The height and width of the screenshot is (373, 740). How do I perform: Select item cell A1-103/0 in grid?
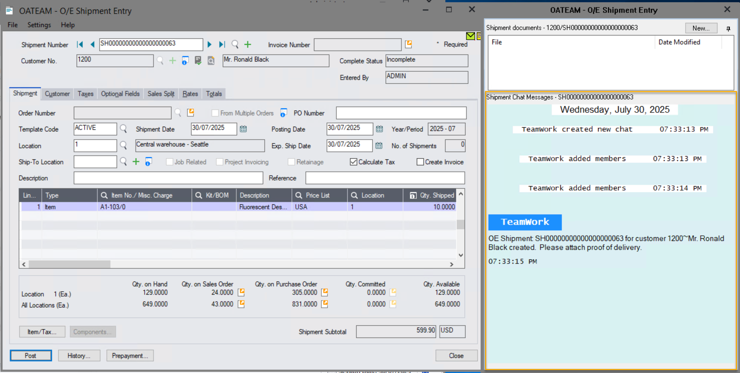point(145,207)
